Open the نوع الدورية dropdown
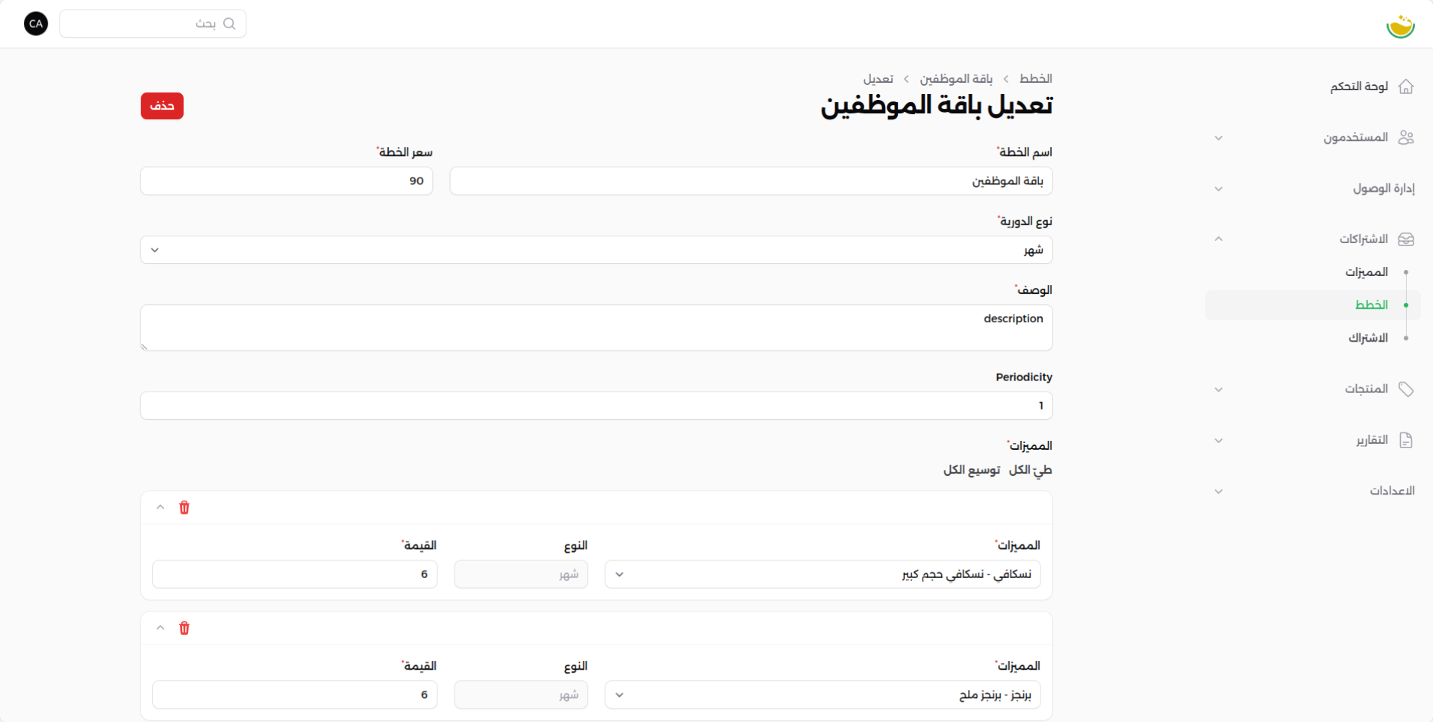Viewport: 1433px width, 722px height. 596,250
